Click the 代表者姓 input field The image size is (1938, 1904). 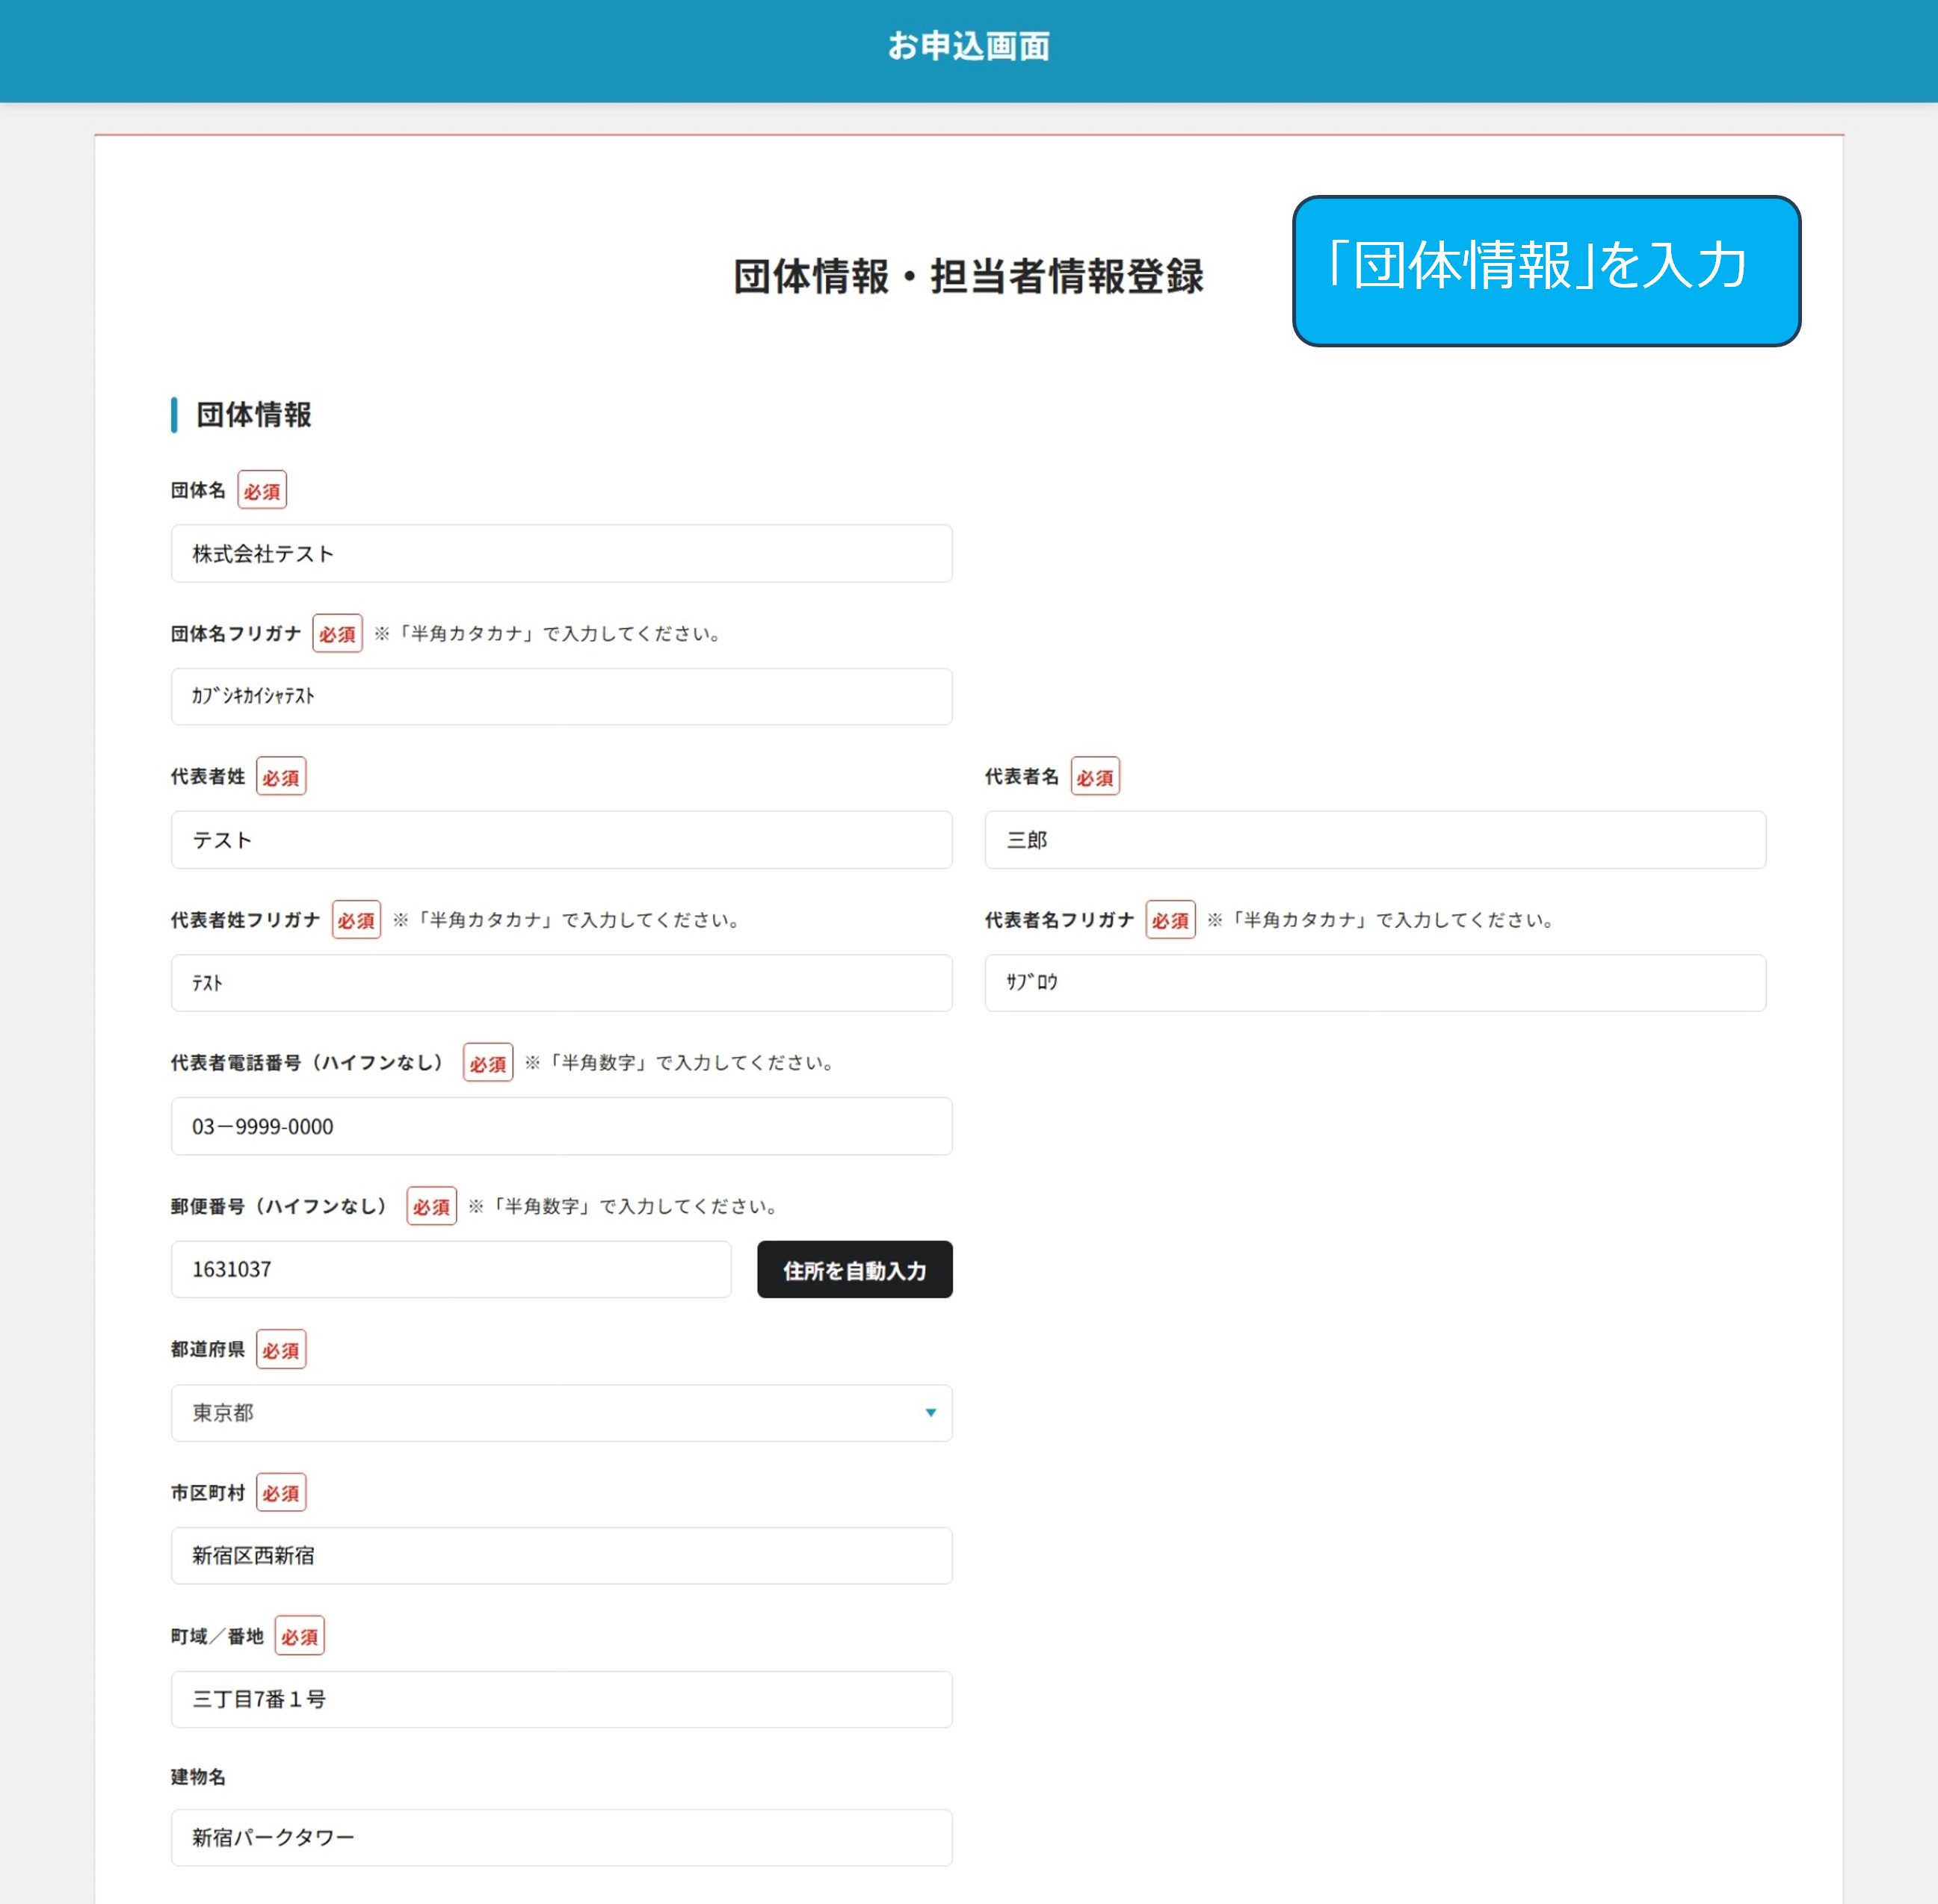click(561, 840)
